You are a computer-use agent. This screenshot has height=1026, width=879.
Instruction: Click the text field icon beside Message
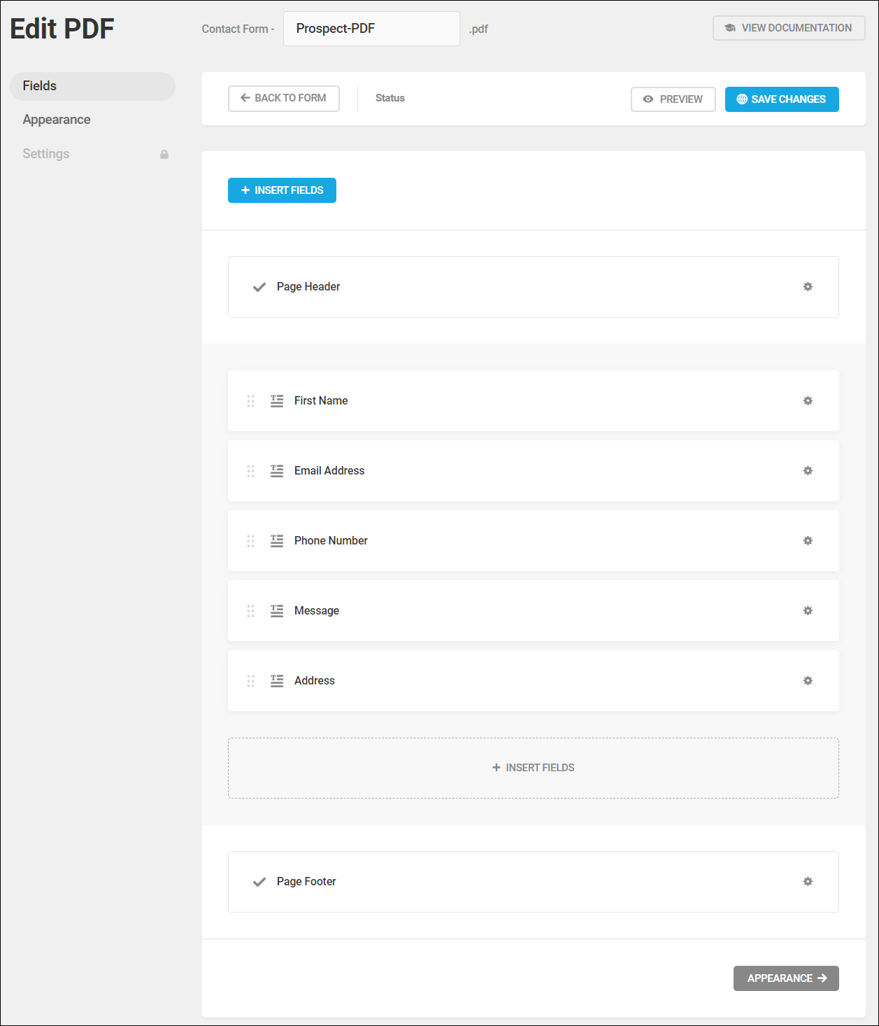click(x=277, y=611)
